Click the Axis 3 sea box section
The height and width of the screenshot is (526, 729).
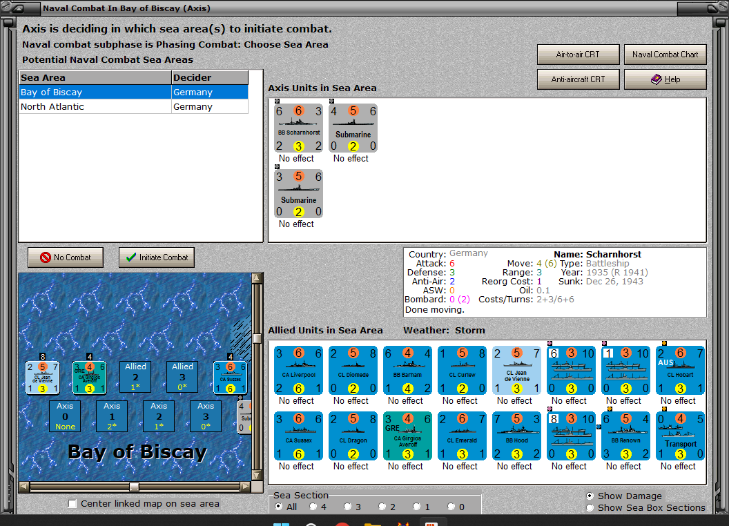[x=206, y=416]
